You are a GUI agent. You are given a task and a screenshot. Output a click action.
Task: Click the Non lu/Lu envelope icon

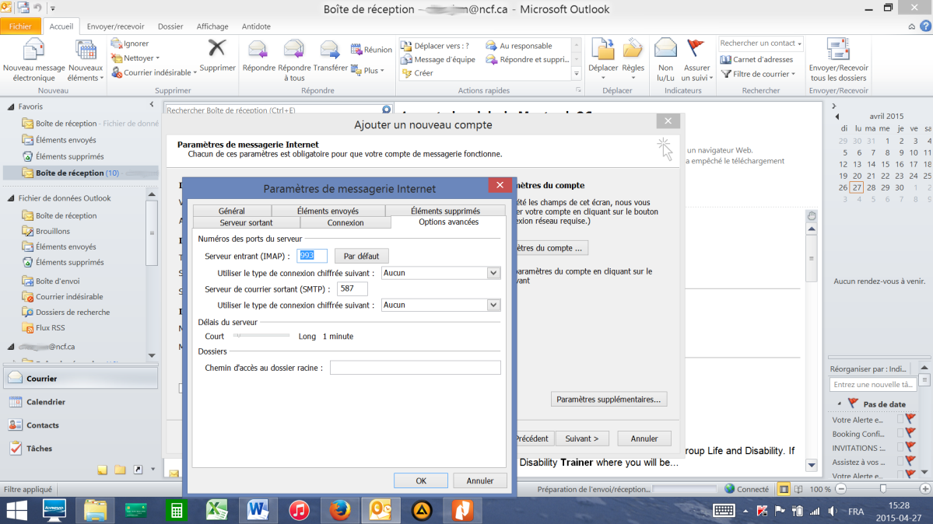[x=665, y=49]
